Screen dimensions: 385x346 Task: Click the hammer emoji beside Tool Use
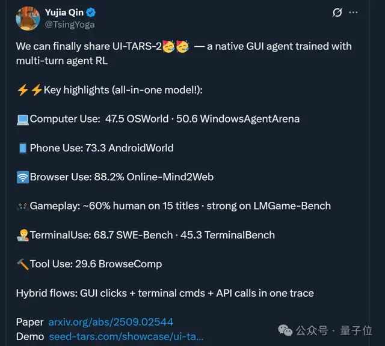pos(22,264)
